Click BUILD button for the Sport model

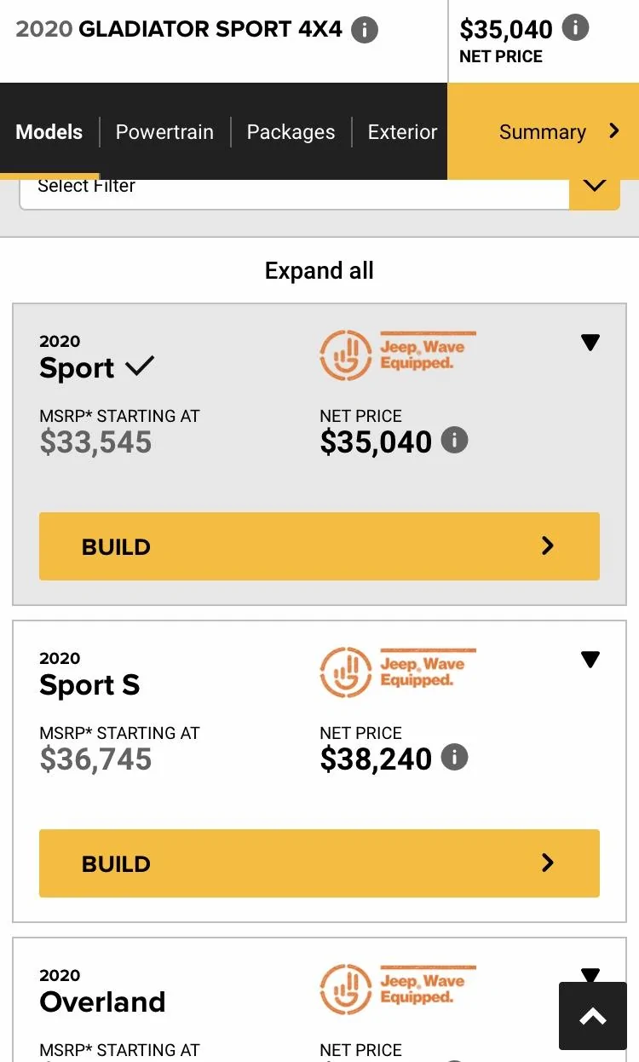pyautogui.click(x=319, y=546)
